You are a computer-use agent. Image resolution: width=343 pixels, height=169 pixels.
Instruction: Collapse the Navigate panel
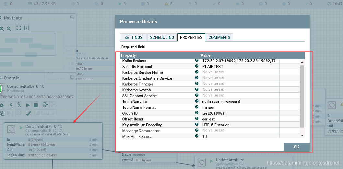[x=72, y=17]
